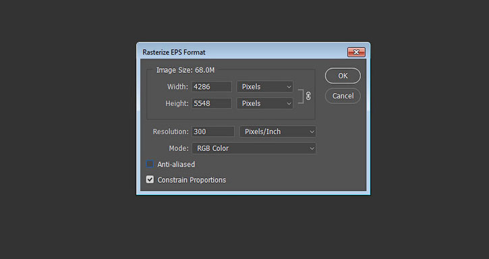The height and width of the screenshot is (259, 489).
Task: Cancel the rasterize dialog
Action: click(343, 96)
